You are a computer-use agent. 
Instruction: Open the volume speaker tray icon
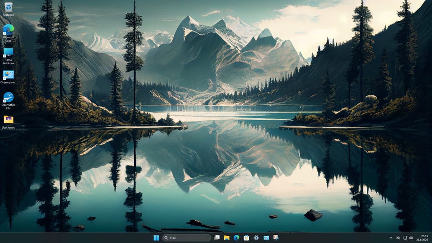(x=411, y=238)
